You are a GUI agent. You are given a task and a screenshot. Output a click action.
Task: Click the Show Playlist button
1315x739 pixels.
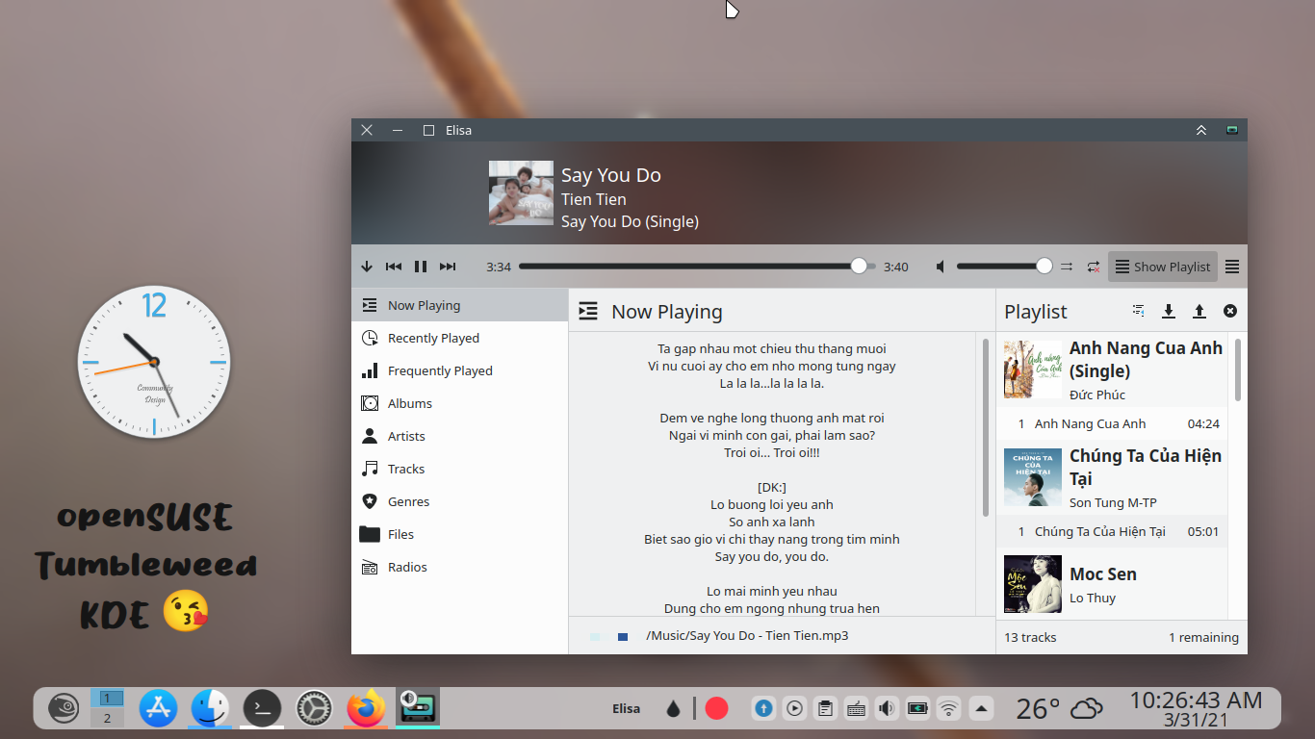pyautogui.click(x=1163, y=267)
